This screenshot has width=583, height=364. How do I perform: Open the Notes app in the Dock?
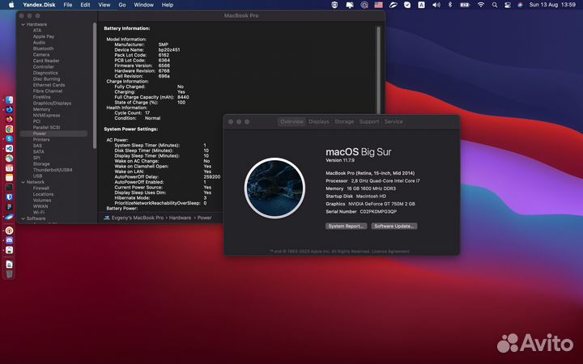[x=9, y=177]
